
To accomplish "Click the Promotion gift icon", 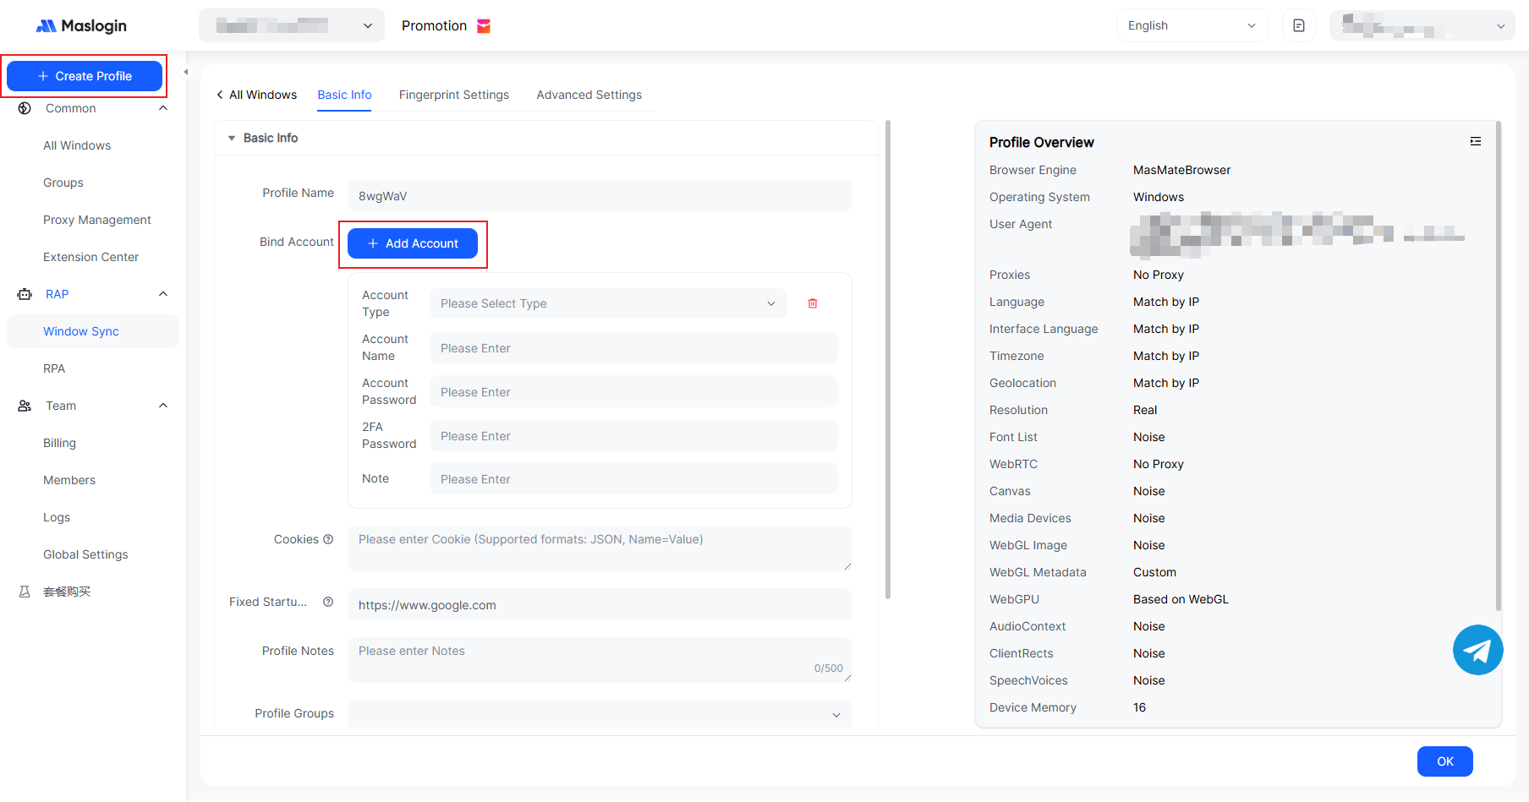I will (484, 26).
